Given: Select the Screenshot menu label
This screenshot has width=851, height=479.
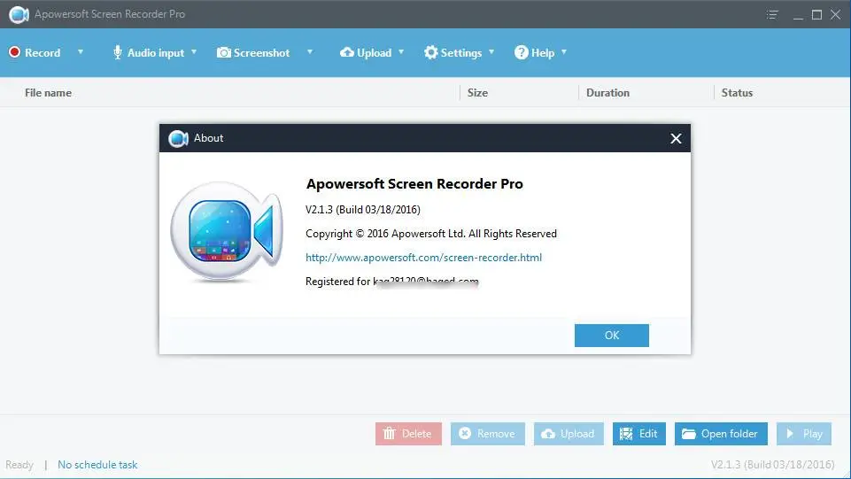Looking at the screenshot, I should 261,52.
